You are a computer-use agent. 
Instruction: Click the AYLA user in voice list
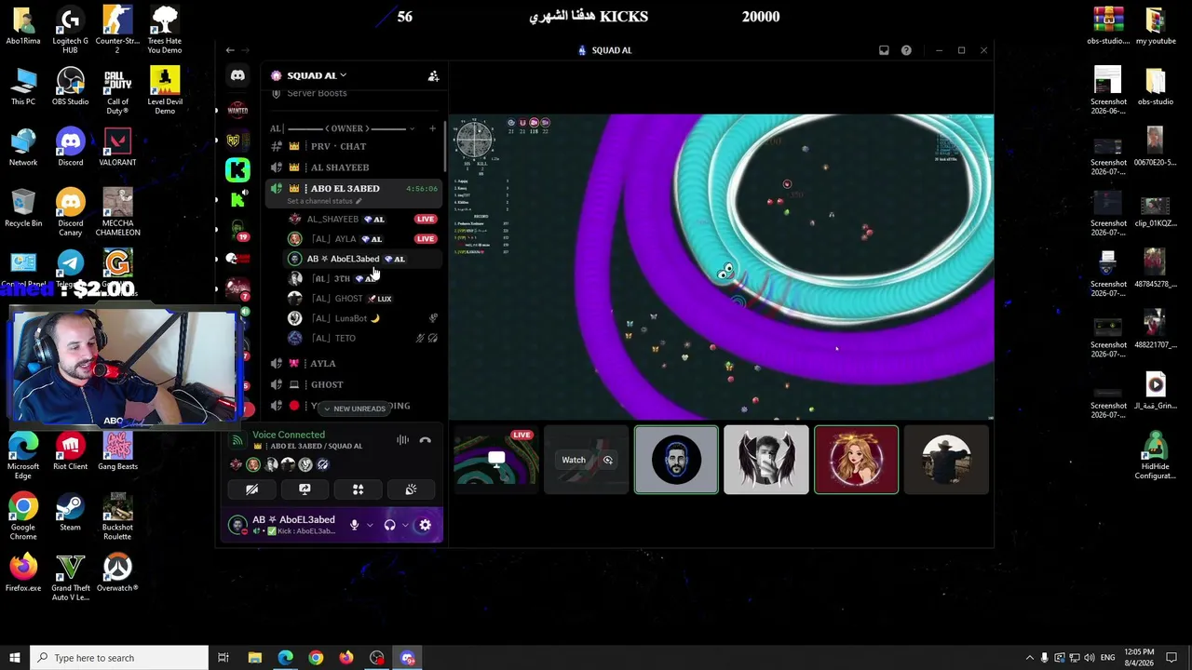362,239
